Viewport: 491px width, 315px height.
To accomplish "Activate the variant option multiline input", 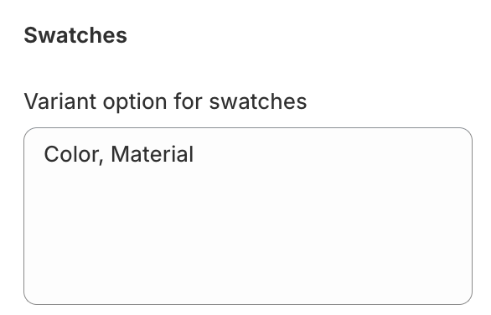I will click(248, 216).
